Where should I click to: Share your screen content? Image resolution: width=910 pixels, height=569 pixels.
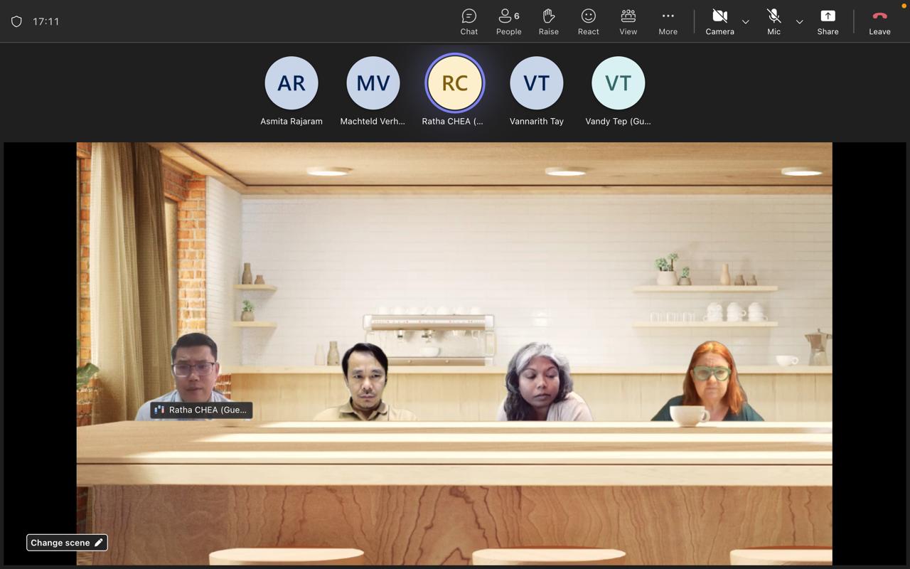pyautogui.click(x=828, y=21)
